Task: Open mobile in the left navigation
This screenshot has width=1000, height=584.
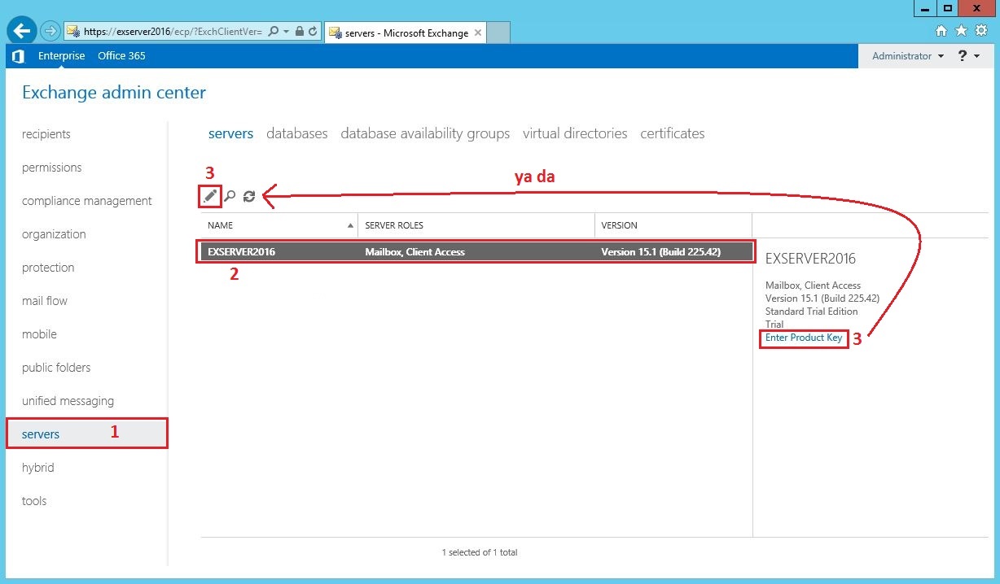Action: pyautogui.click(x=39, y=334)
